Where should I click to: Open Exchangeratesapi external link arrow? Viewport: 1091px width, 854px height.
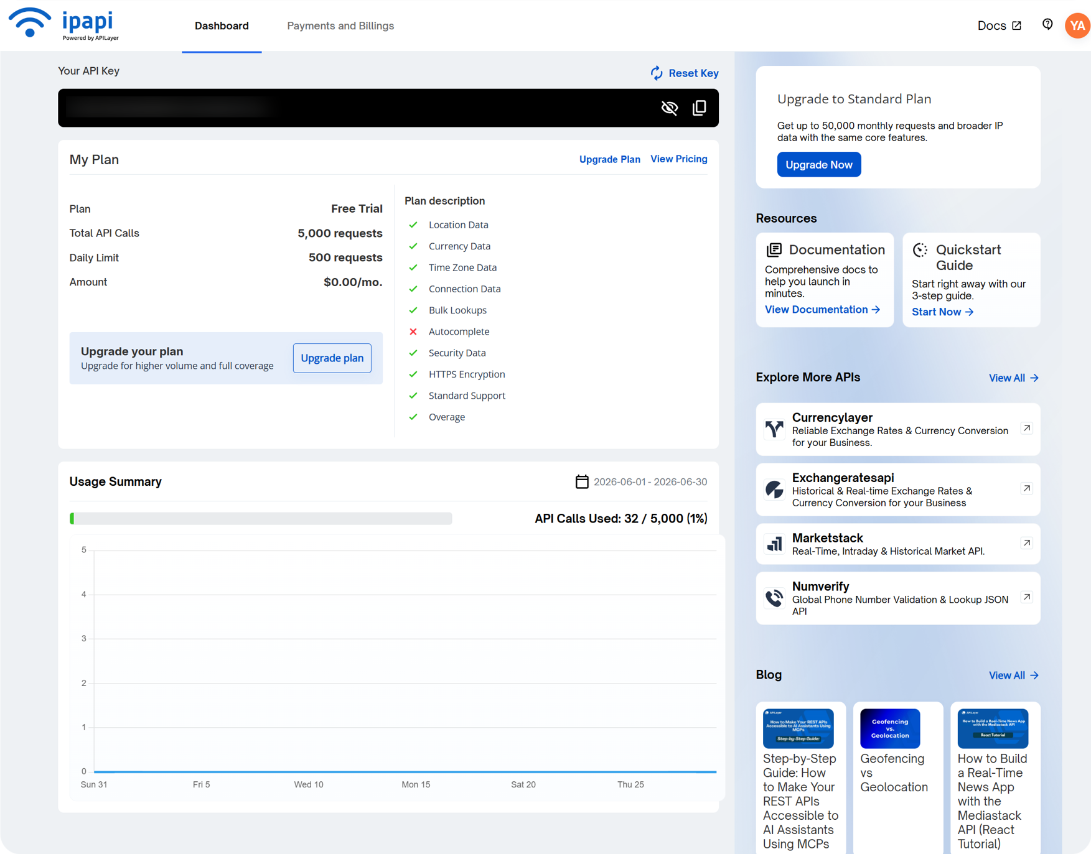click(1027, 488)
